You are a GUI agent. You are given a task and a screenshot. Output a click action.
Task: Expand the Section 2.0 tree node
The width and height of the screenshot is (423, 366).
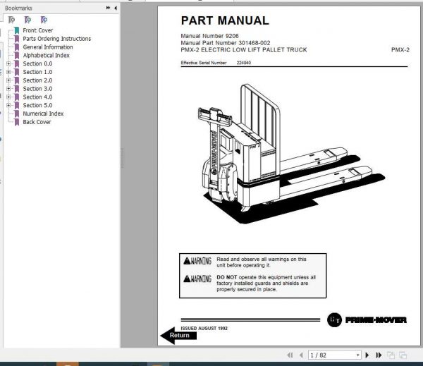tap(8, 80)
